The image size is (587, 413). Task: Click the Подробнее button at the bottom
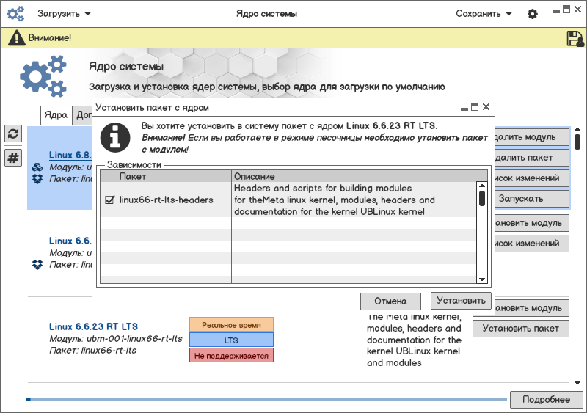[x=545, y=400]
